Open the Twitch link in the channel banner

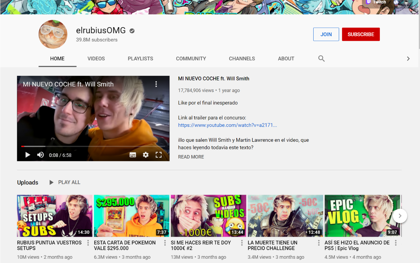click(x=376, y=2)
